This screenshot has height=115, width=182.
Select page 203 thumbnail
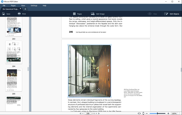tap(14, 27)
